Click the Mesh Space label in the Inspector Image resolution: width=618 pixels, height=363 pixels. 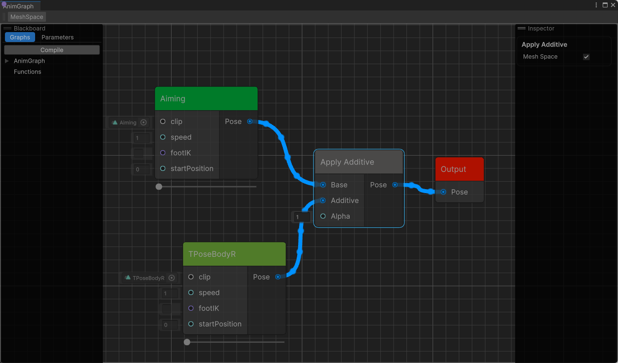[x=540, y=57]
